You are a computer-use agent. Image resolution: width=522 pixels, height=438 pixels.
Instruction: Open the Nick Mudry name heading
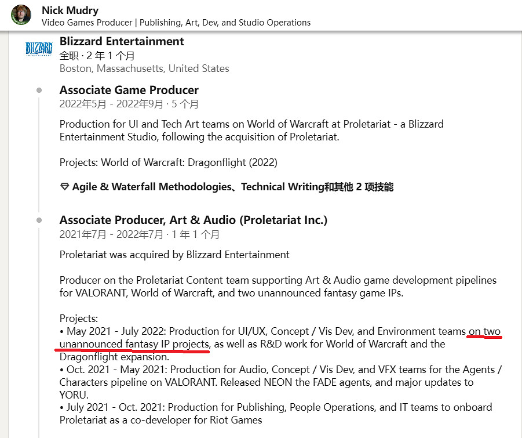click(70, 10)
